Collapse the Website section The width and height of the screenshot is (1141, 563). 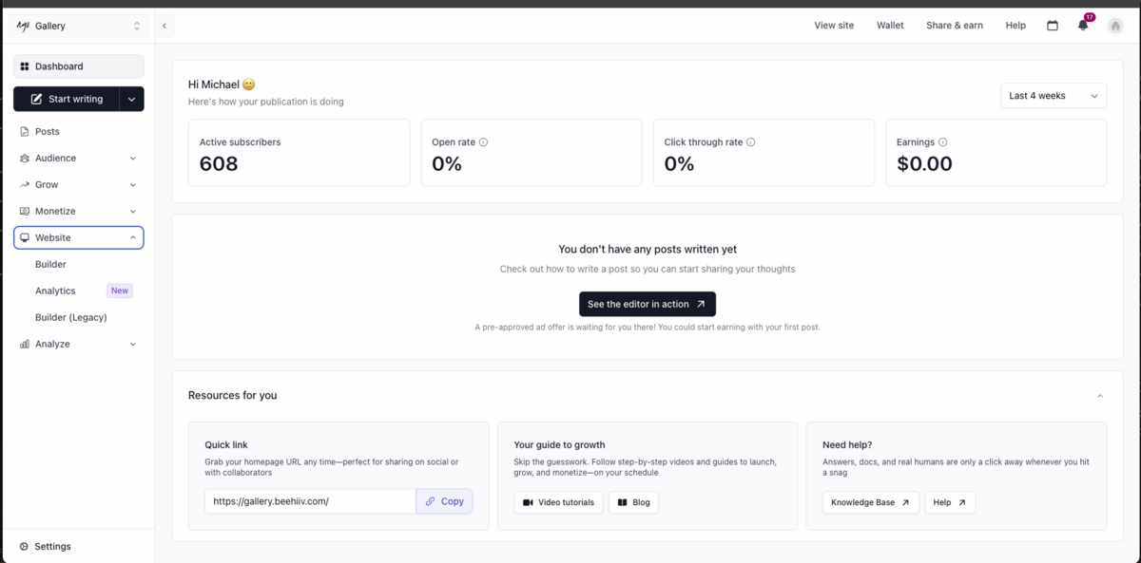tap(78, 237)
